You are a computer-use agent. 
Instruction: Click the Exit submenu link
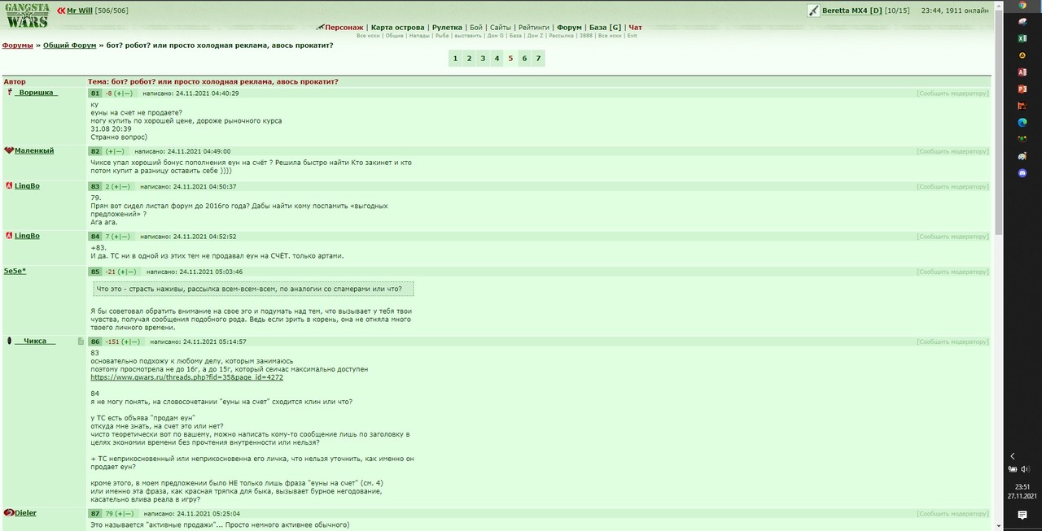(632, 36)
